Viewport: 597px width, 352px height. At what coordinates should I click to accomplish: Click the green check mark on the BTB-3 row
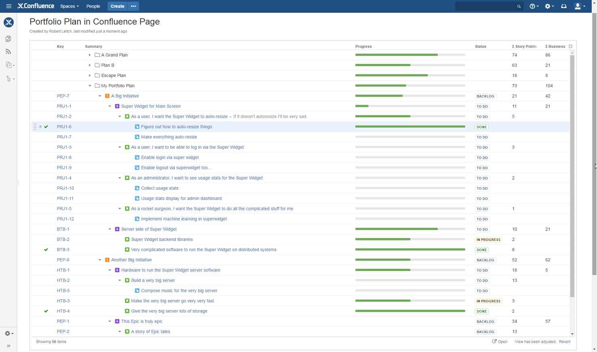tap(46, 250)
